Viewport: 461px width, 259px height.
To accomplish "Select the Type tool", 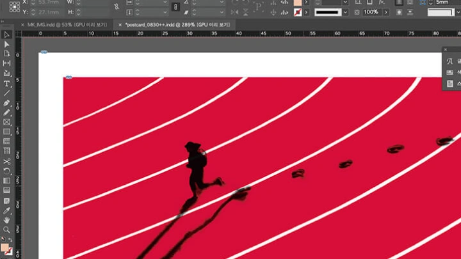I will tap(7, 83).
